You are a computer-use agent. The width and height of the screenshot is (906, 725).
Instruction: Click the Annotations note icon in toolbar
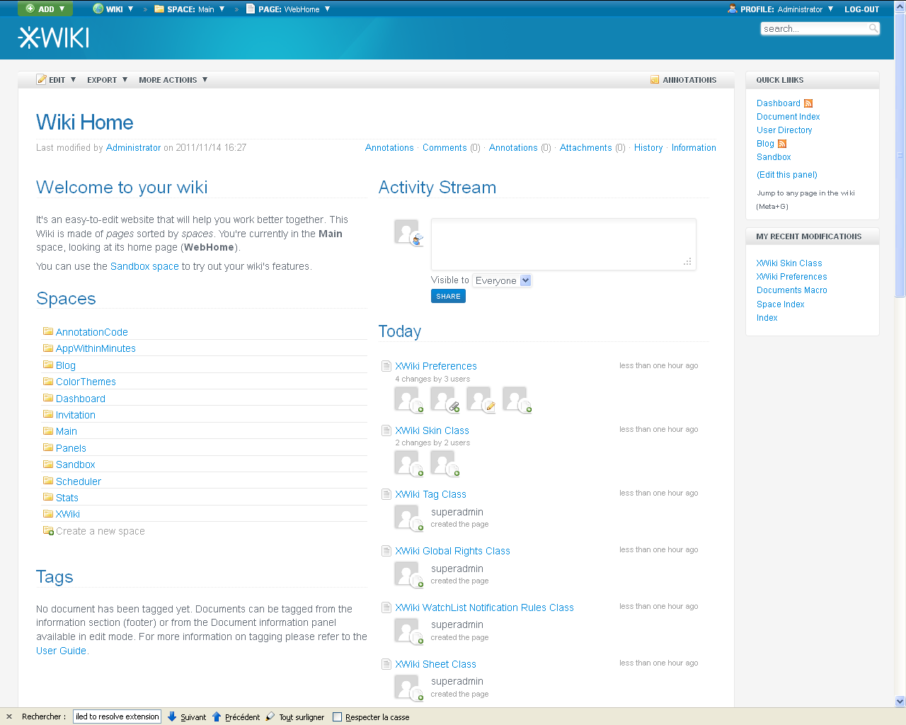[x=655, y=80]
